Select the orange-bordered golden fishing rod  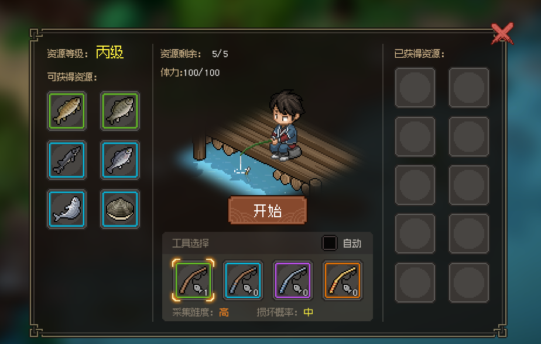pyautogui.click(x=343, y=280)
